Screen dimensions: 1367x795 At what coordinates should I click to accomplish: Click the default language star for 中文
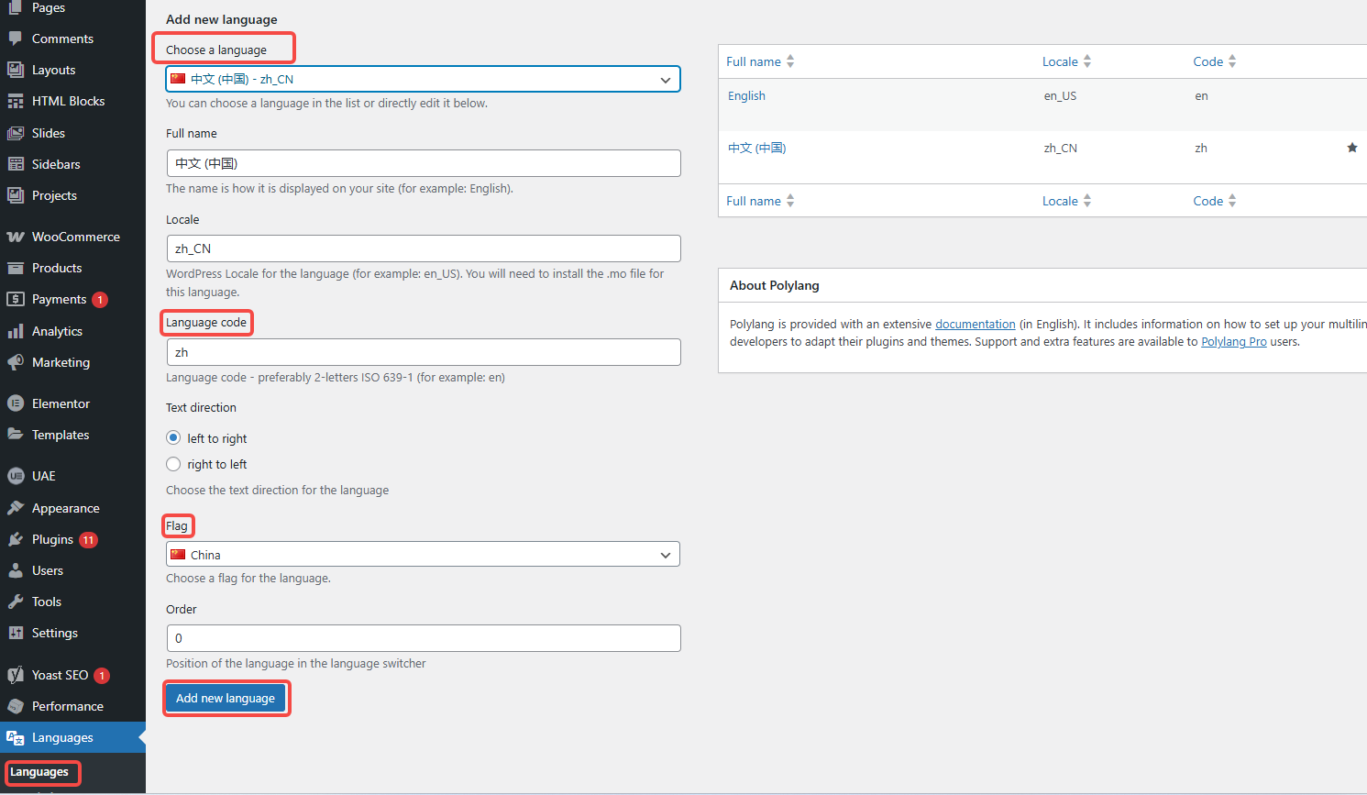tap(1351, 147)
